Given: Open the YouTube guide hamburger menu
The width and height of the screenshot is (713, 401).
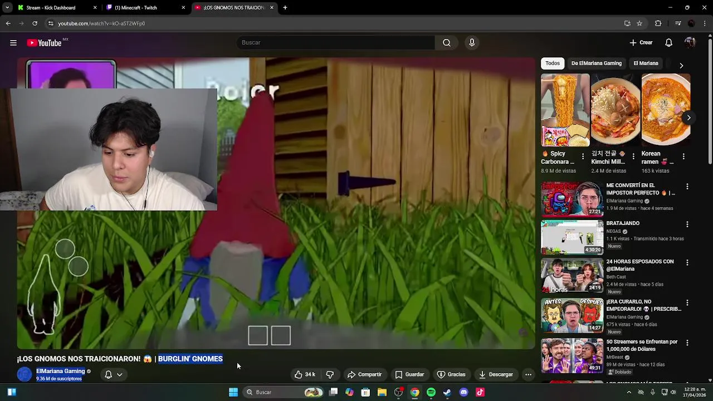Looking at the screenshot, I should [x=13, y=43].
